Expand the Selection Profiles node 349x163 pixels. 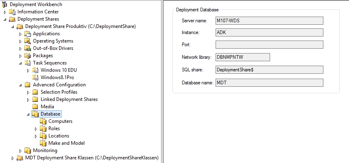click(28, 92)
